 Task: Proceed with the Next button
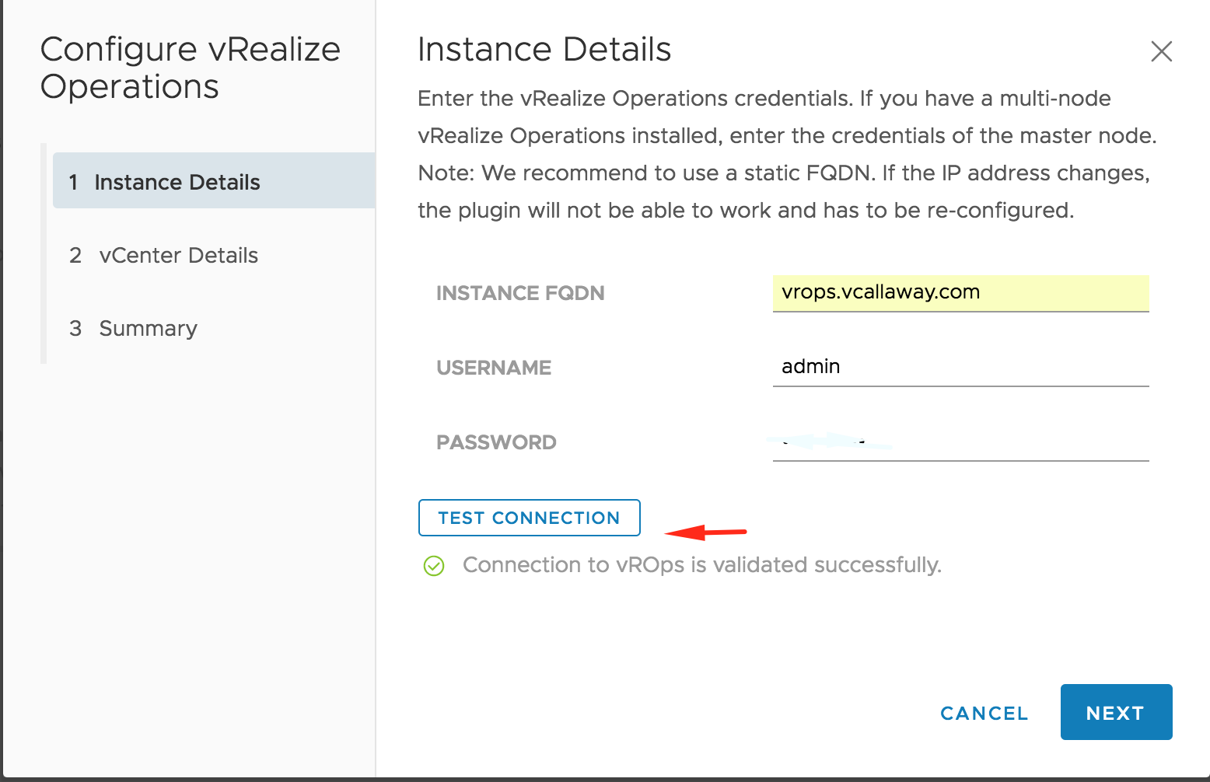pyautogui.click(x=1116, y=712)
